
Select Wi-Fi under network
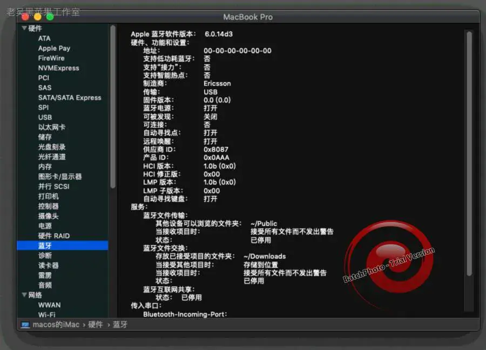[x=47, y=314]
